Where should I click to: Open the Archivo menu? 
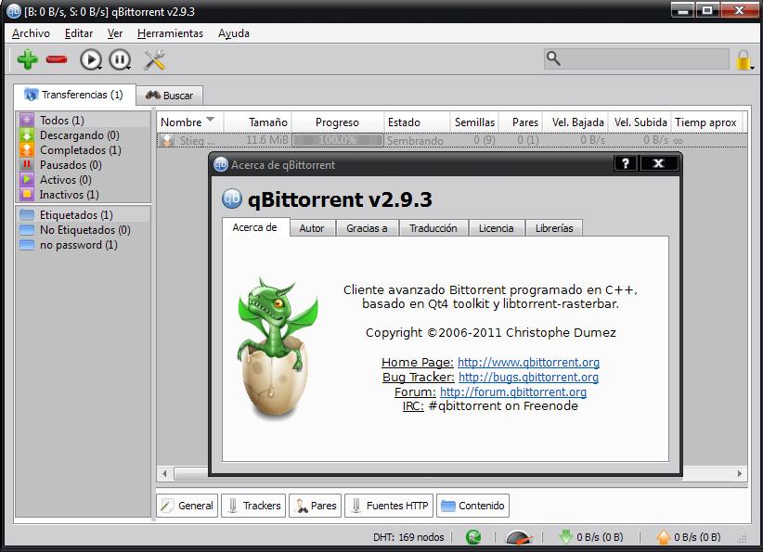tap(31, 33)
